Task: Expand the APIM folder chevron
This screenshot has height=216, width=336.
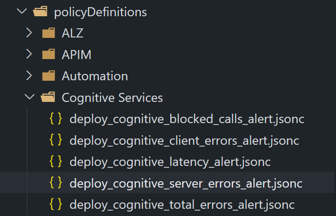Action: (x=29, y=54)
